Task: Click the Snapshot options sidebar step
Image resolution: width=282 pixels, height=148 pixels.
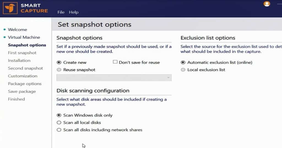Action: (27, 45)
